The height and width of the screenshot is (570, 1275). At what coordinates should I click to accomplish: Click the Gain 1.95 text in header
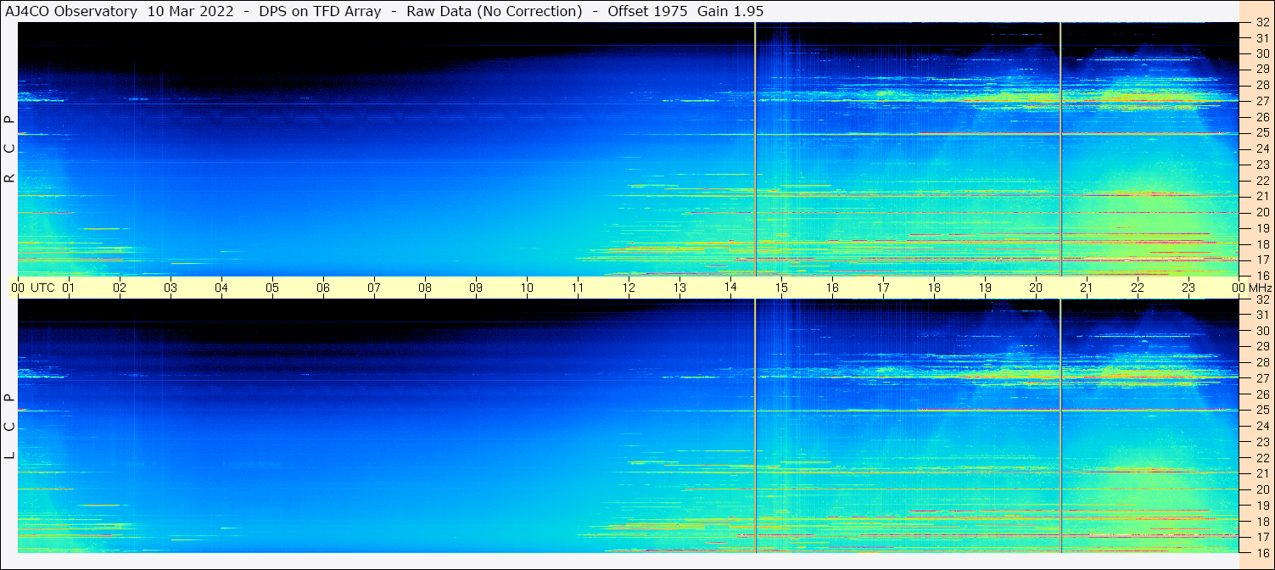(730, 11)
